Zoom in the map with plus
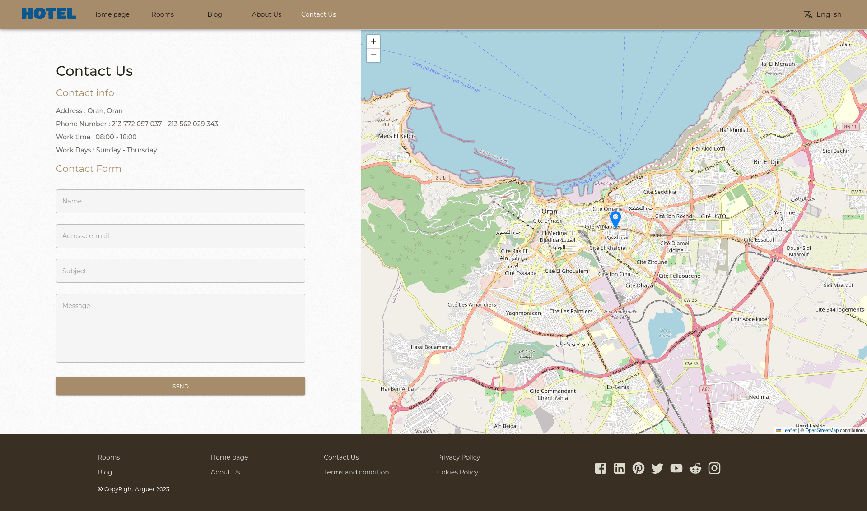Image resolution: width=867 pixels, height=511 pixels. (x=373, y=41)
